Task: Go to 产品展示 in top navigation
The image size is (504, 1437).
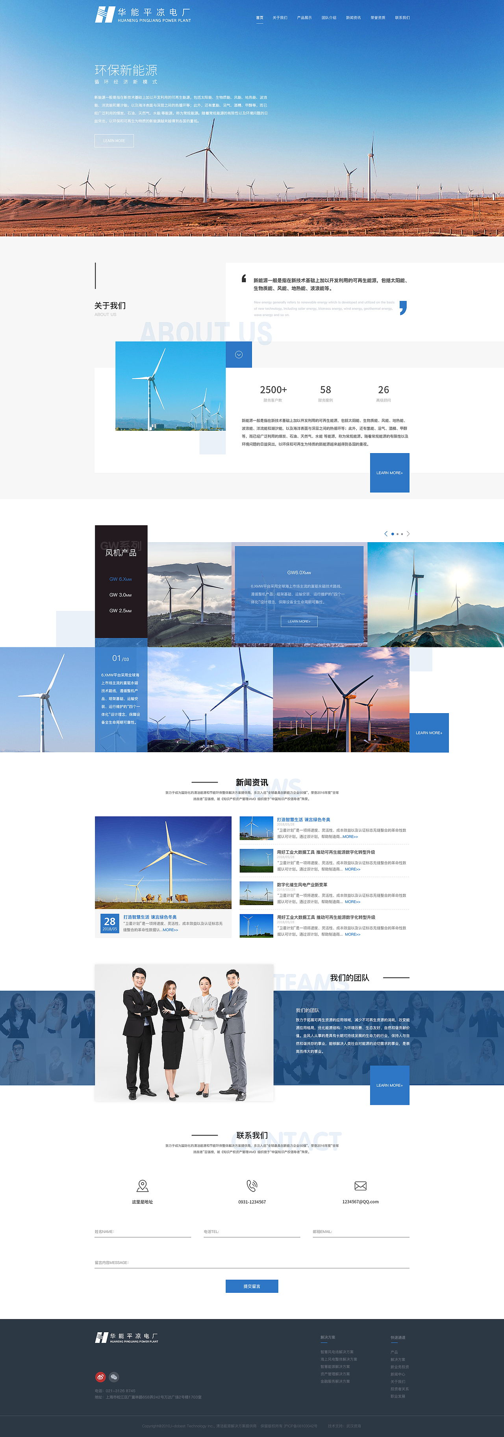Action: [x=304, y=18]
